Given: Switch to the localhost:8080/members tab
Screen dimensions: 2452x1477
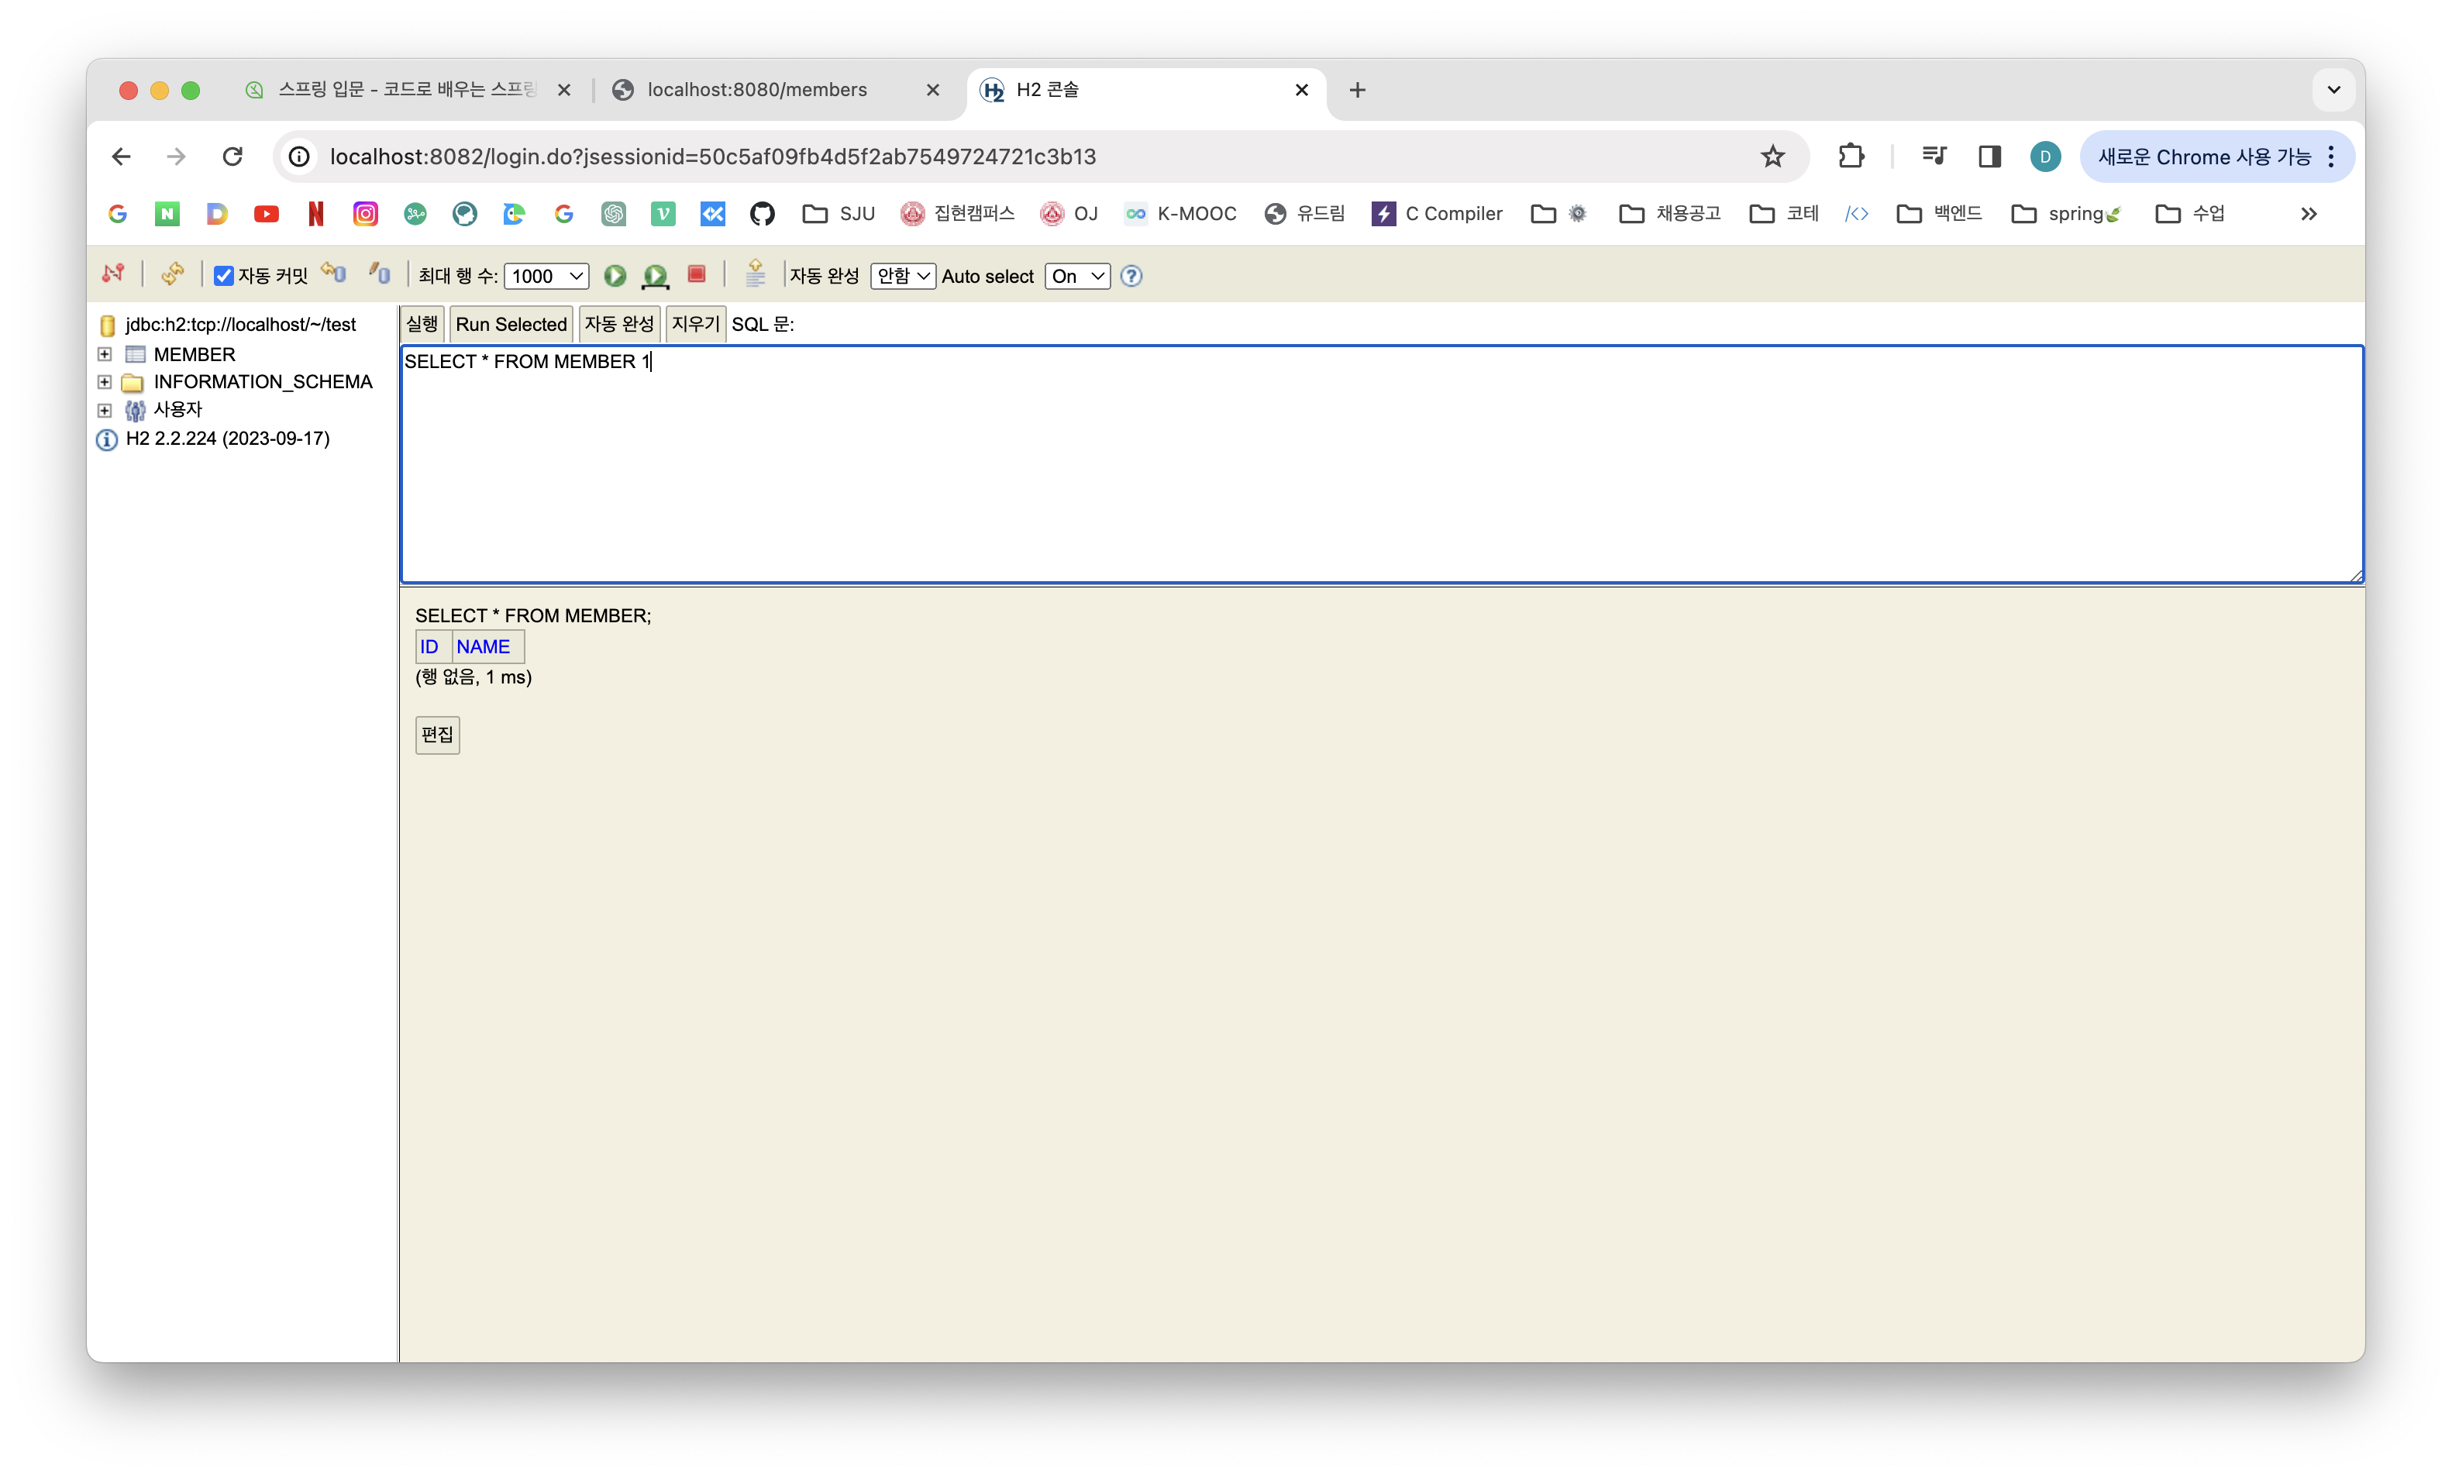Looking at the screenshot, I should [756, 90].
